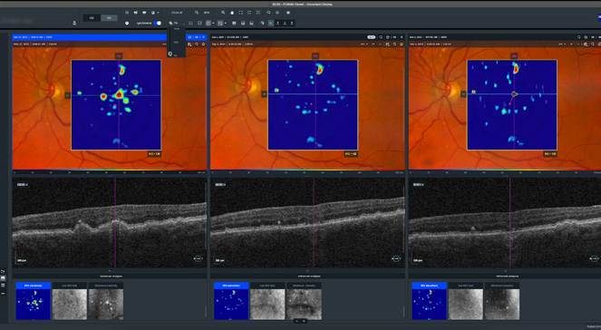Open the middle pane subheader dropdown
Screen dimensions: 601x330
(364, 44)
